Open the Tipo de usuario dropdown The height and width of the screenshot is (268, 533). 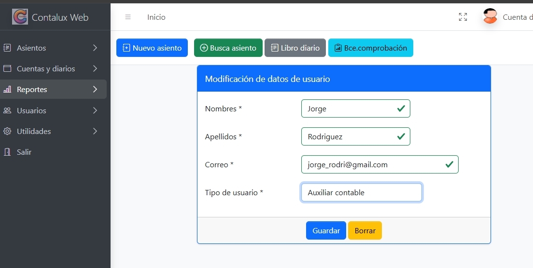[361, 192]
